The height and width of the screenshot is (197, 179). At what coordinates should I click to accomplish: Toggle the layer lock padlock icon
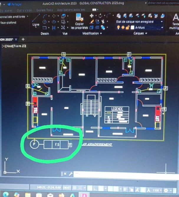pos(128,28)
